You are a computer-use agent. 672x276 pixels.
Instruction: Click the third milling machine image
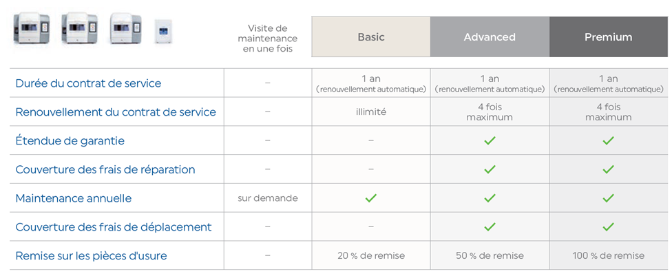coord(125,29)
